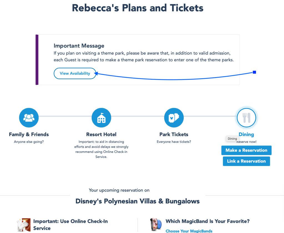Click the blue square arrow handle

point(254,72)
